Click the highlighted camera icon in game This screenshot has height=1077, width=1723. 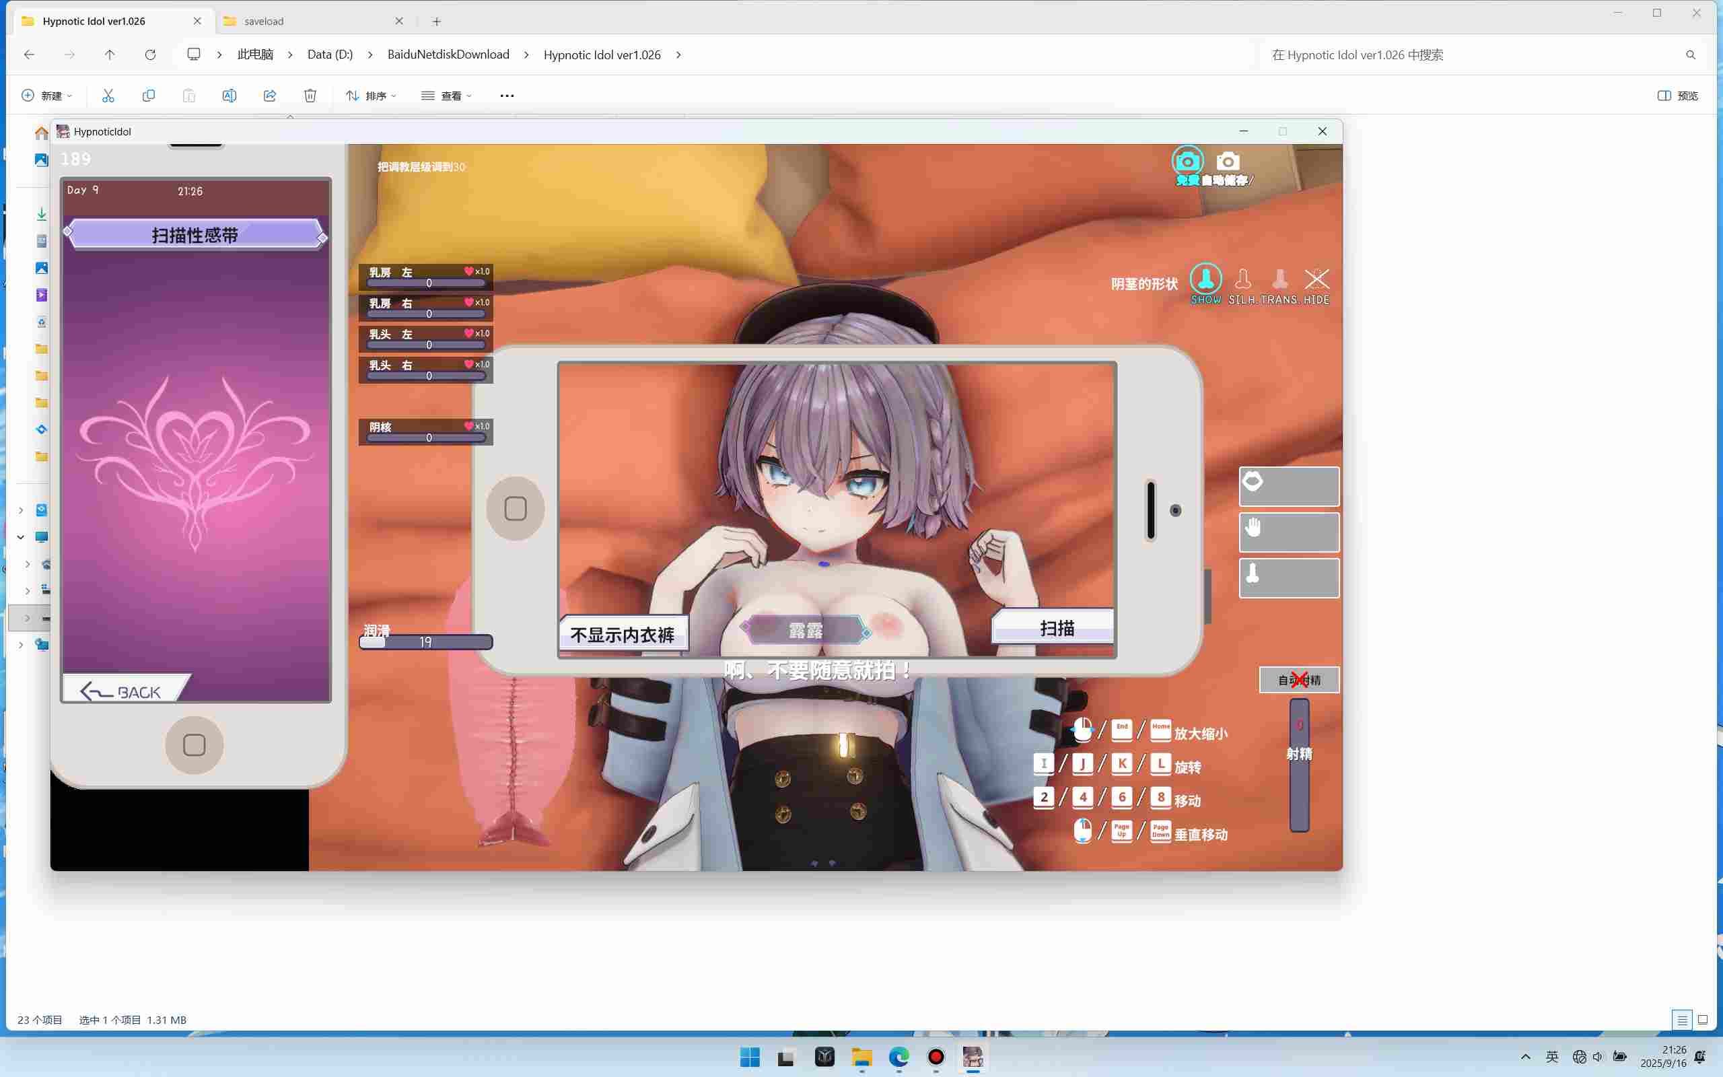[x=1187, y=162]
